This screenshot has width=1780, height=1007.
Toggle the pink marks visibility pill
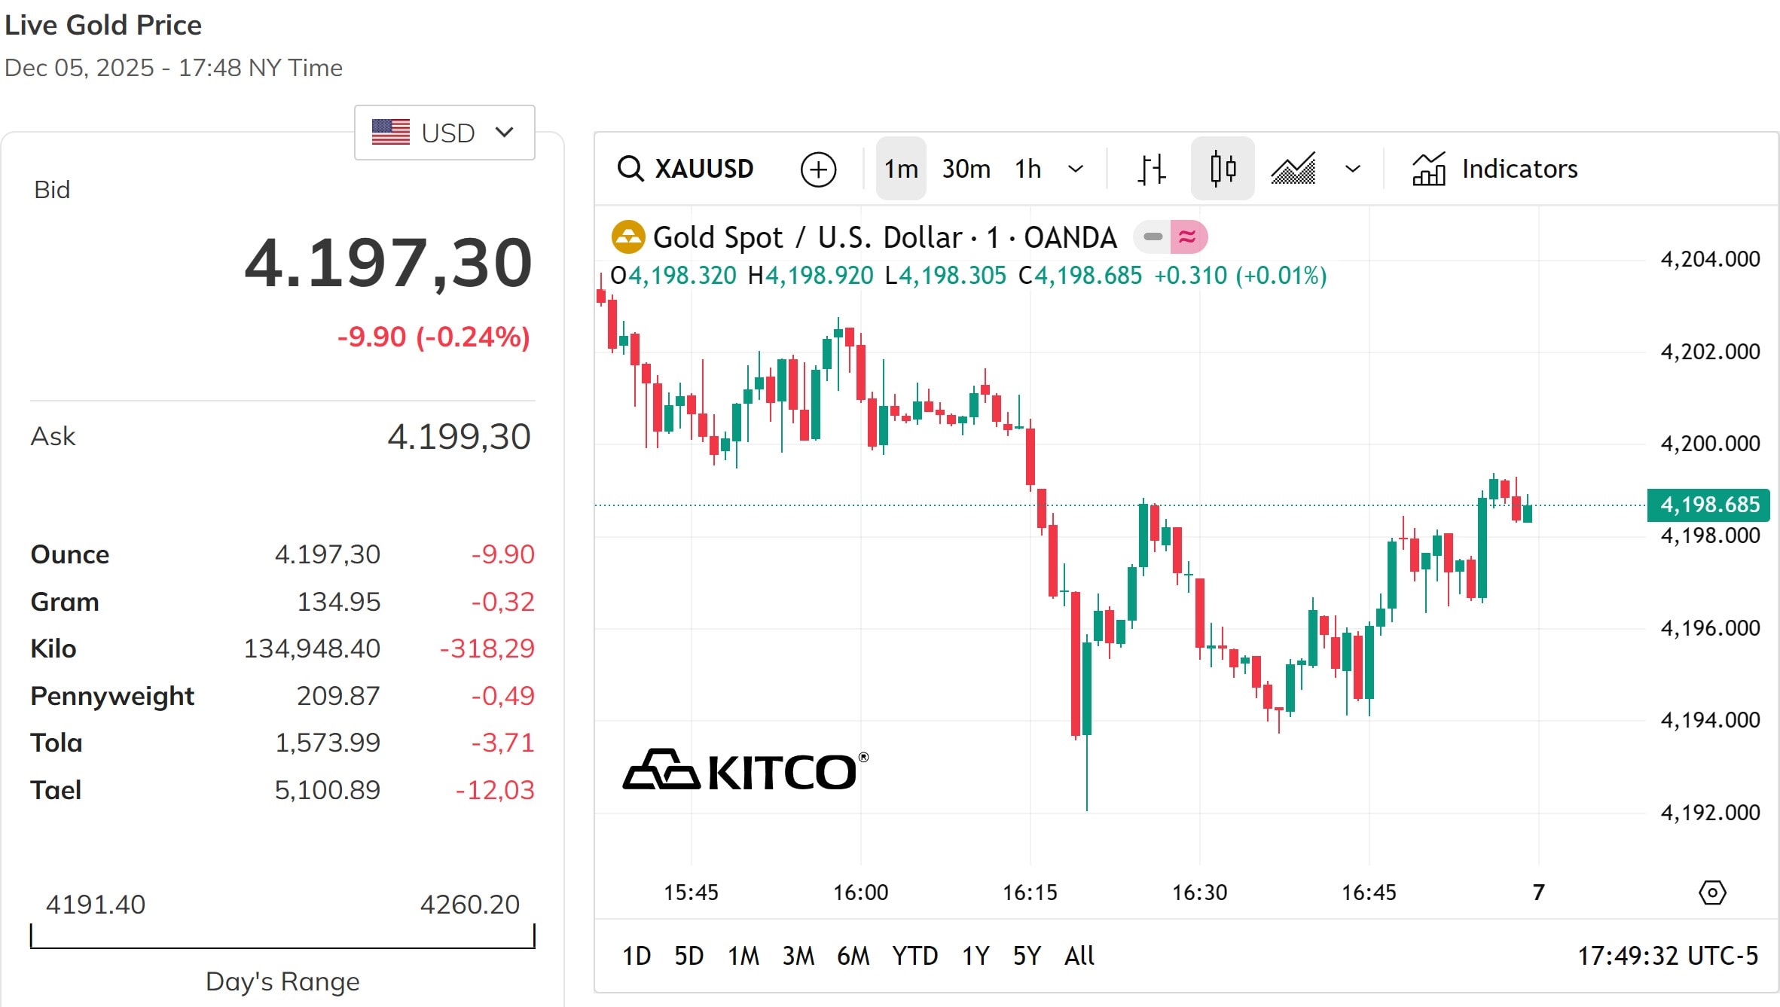(1186, 236)
